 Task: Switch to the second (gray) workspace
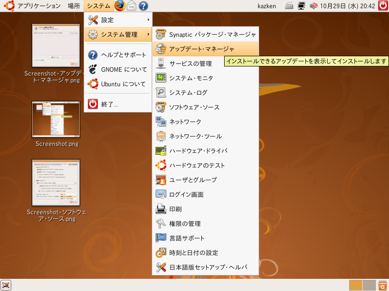[x=369, y=285]
